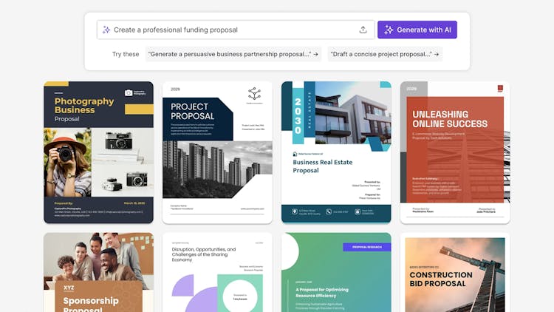Select the Business Real Estate Proposal template

[x=336, y=152]
